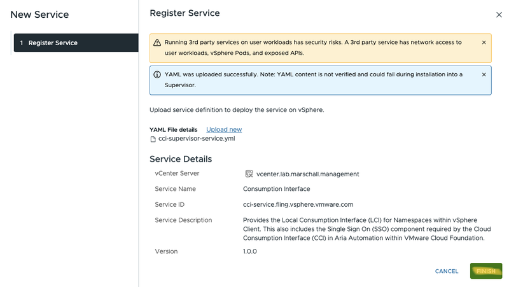Dismiss the security risks warning banner
This screenshot has width=509, height=287.
484,43
